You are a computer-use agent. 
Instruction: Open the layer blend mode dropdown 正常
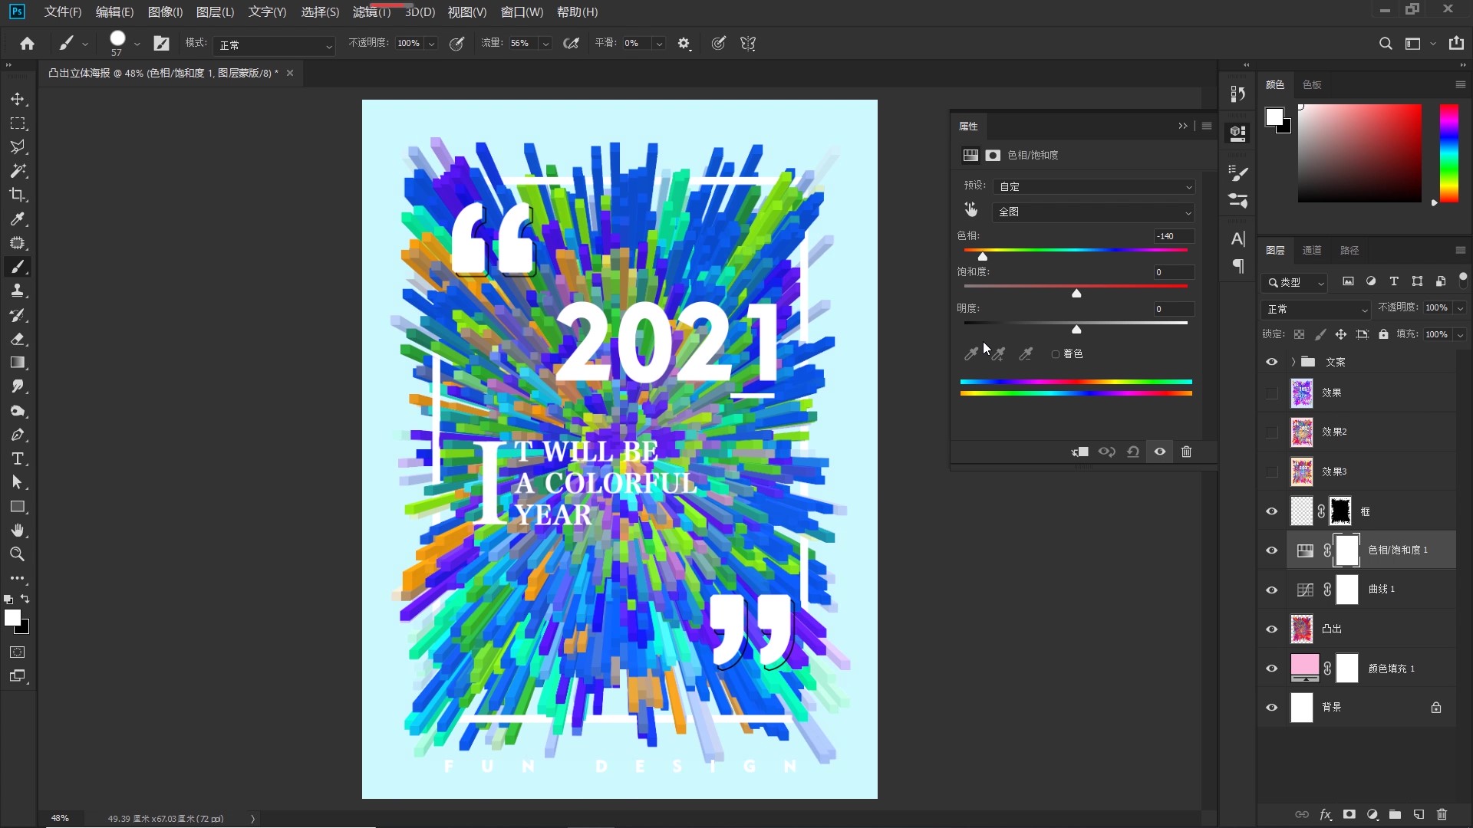[1316, 309]
